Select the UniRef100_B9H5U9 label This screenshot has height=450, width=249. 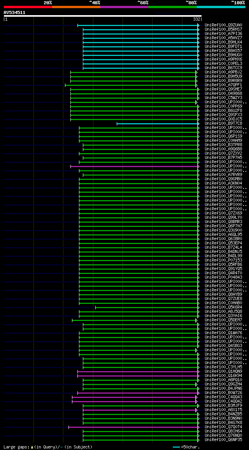coord(223,77)
